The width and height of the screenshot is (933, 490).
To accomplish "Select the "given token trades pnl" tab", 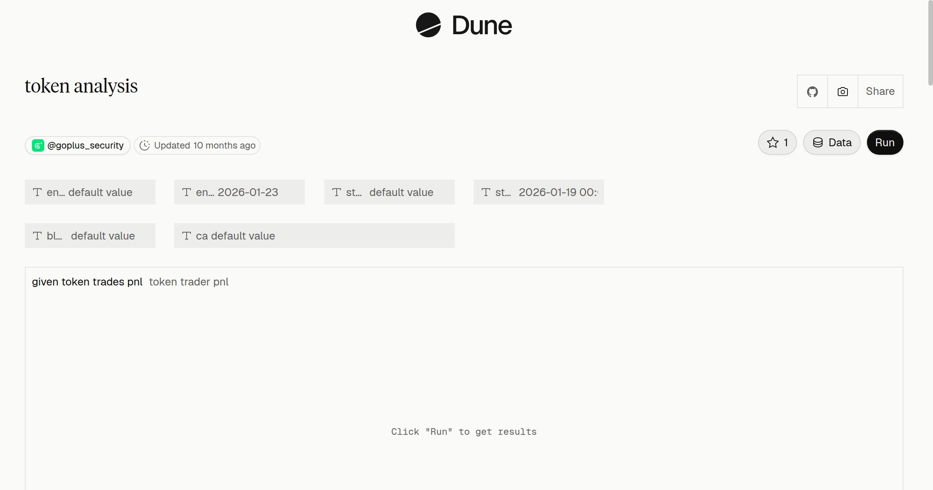I will 87,282.
